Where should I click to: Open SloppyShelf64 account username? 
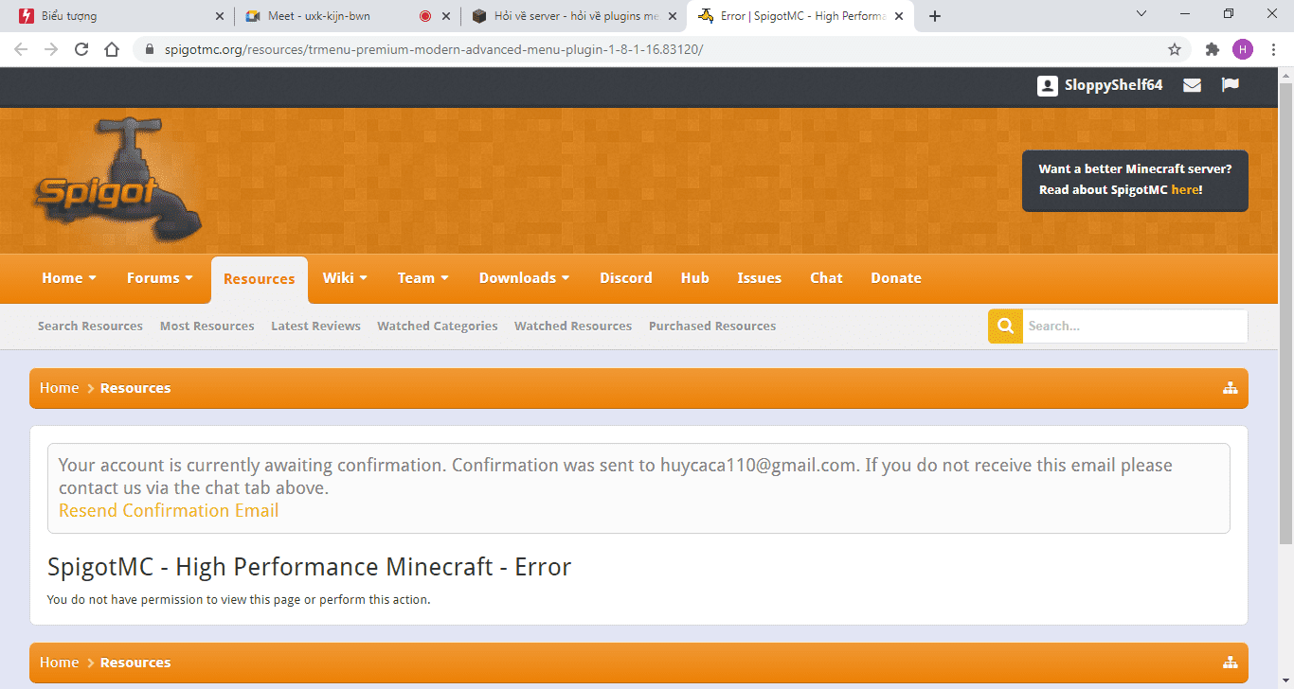pyautogui.click(x=1114, y=85)
